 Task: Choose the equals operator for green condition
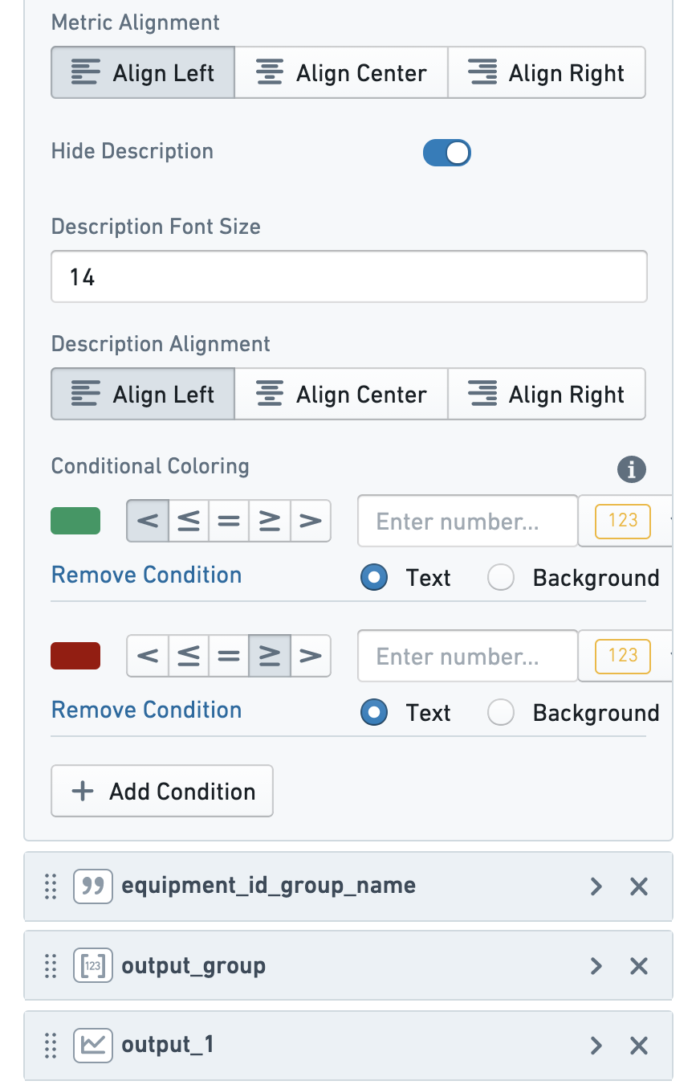click(x=229, y=521)
